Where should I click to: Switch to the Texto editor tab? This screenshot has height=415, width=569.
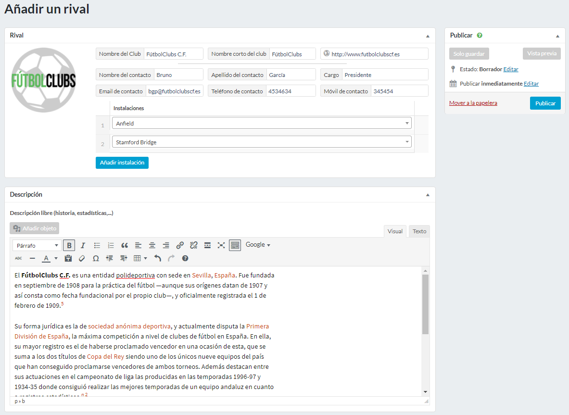(x=419, y=231)
